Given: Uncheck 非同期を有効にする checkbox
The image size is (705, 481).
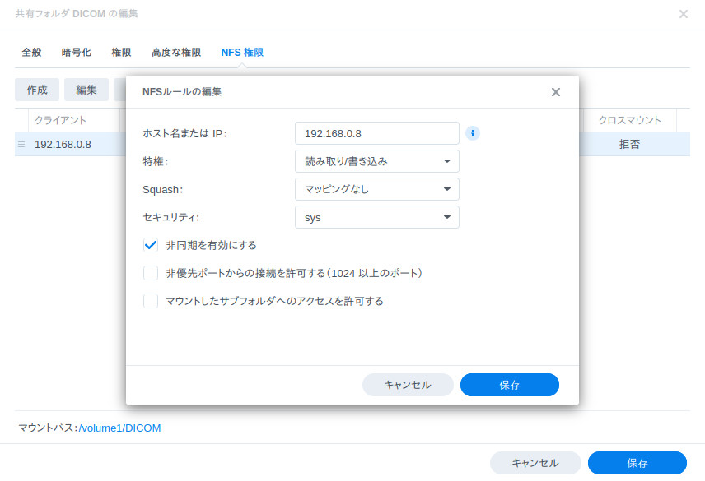Looking at the screenshot, I should [x=151, y=245].
